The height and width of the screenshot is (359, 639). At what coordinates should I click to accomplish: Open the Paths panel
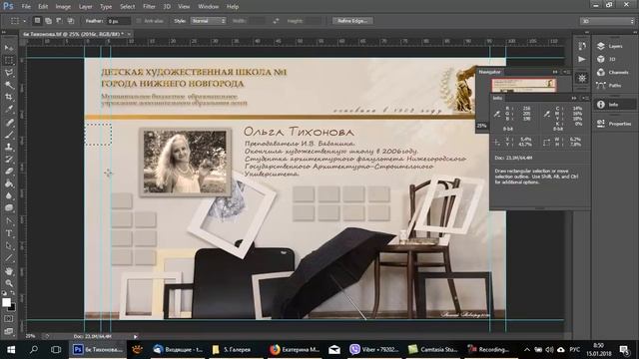coord(609,85)
